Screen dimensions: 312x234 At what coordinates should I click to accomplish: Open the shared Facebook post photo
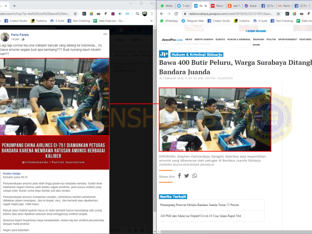click(x=54, y=97)
